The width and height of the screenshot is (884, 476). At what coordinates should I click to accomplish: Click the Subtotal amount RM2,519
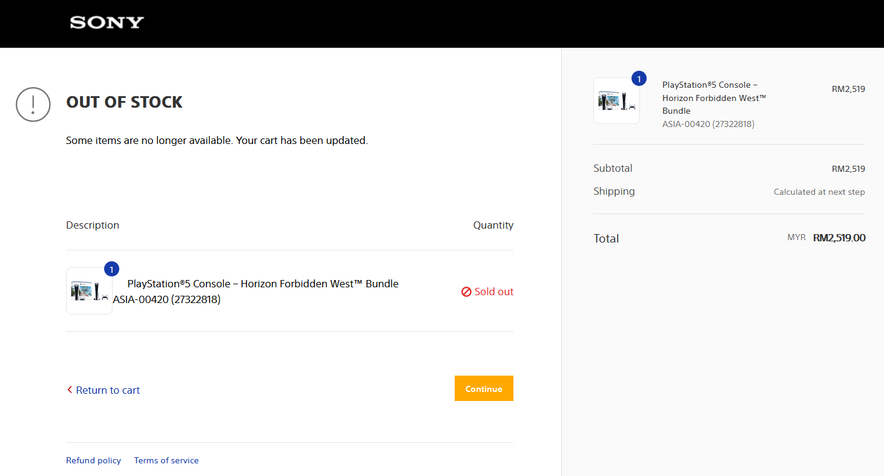[x=848, y=169]
